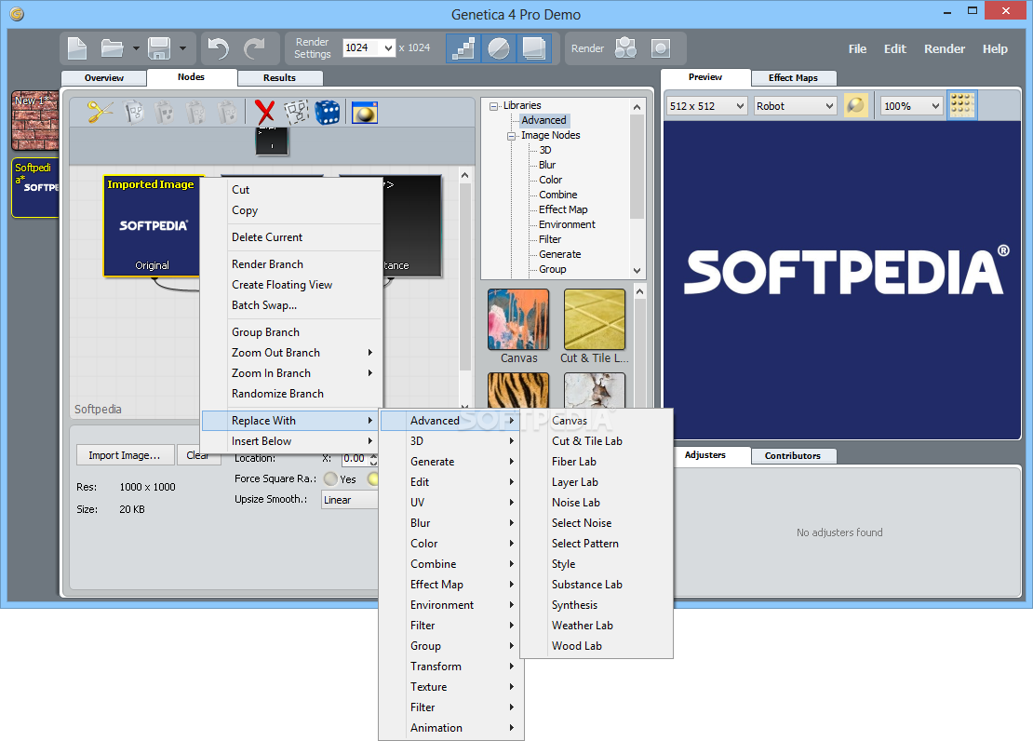Screen dimensions: 1033x741
Task: Choose Cut from the context menu
Action: [x=291, y=190]
